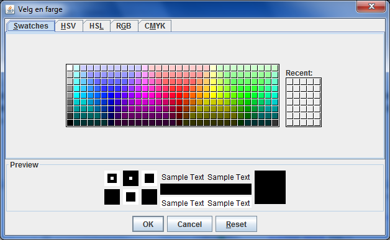Click the upper Sample Text preview line
The height and width of the screenshot is (240, 390).
tap(206, 177)
